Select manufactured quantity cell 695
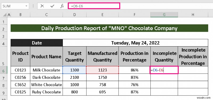This screenshot has width=213, height=100. click(103, 92)
